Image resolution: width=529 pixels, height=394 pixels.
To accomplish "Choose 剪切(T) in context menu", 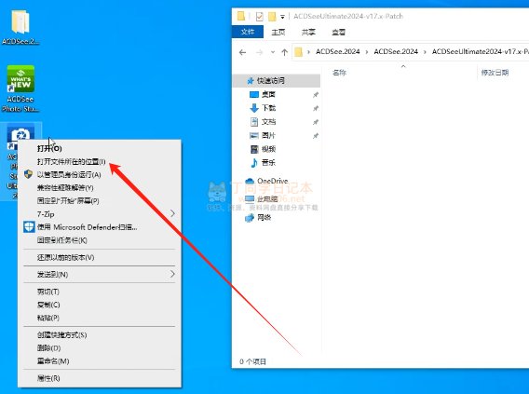I will click(x=100, y=292).
